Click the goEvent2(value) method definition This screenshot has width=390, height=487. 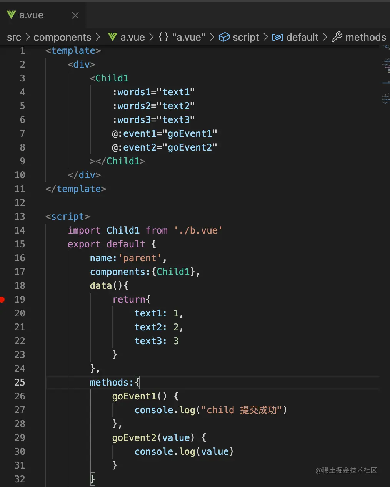click(x=159, y=438)
